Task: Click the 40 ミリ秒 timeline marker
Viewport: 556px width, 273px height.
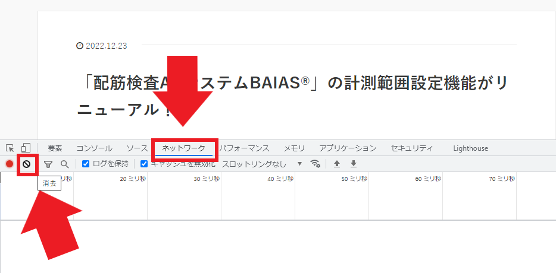Action: pyautogui.click(x=280, y=179)
